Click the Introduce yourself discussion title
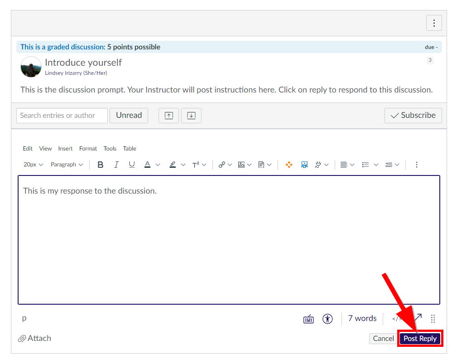This screenshot has height=360, width=457. tap(83, 63)
